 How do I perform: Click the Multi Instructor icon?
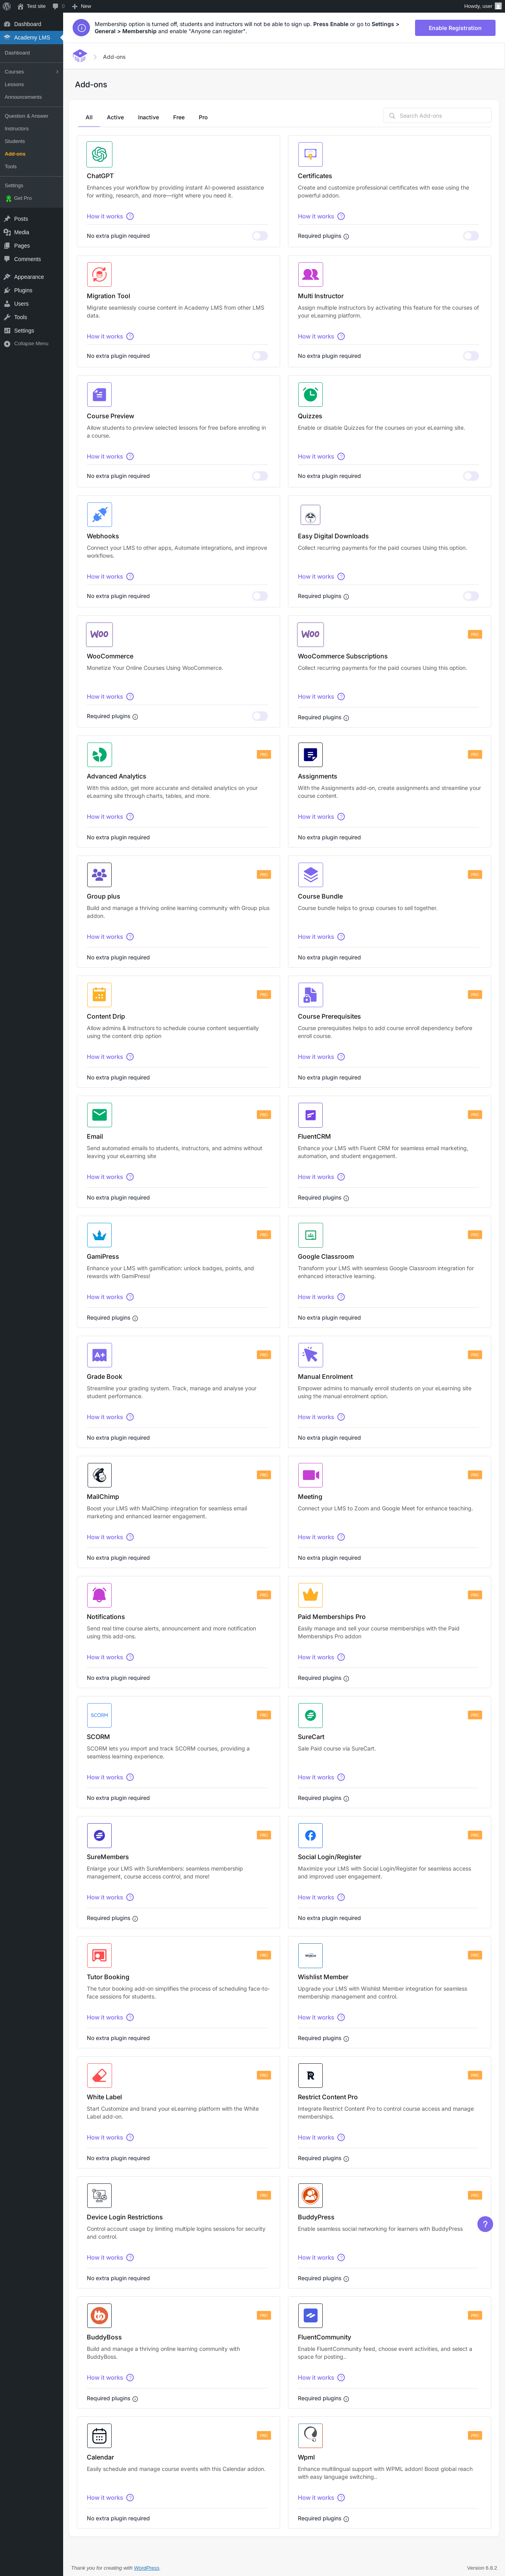click(310, 274)
